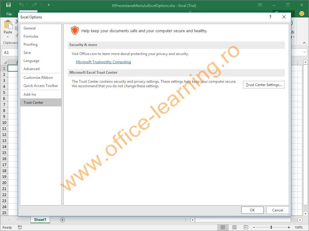
Task: Select the Proofing options category
Action: coord(41,45)
